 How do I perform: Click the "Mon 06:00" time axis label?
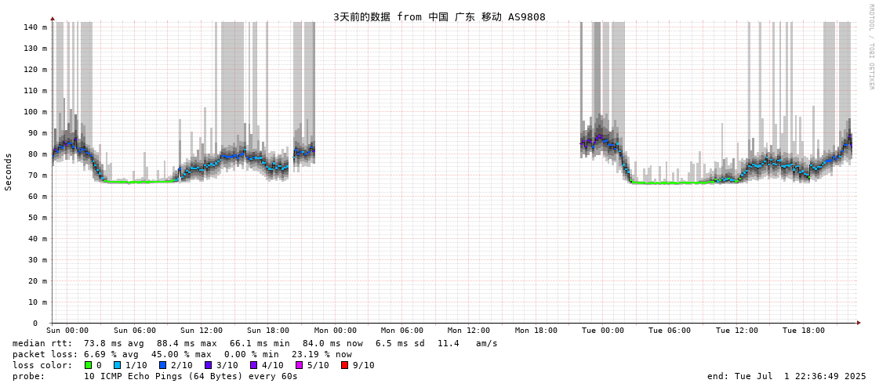pos(402,331)
